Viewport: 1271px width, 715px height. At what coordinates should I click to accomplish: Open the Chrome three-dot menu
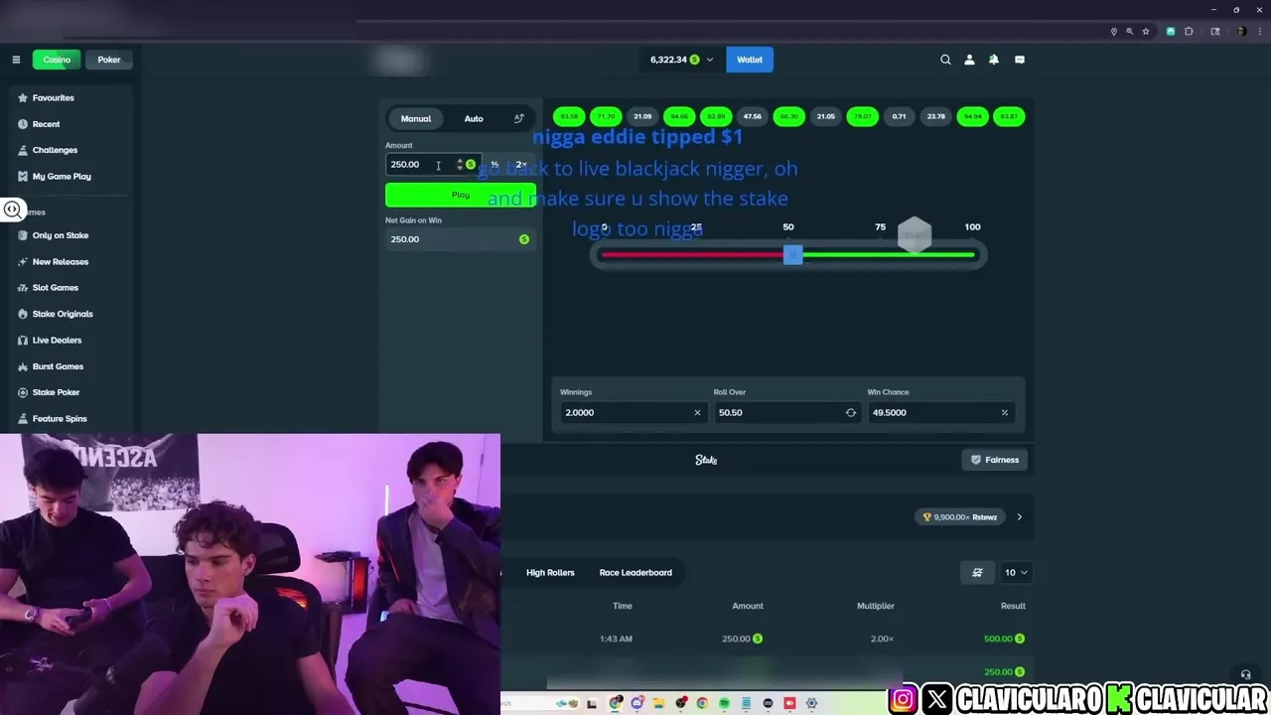pyautogui.click(x=1258, y=32)
